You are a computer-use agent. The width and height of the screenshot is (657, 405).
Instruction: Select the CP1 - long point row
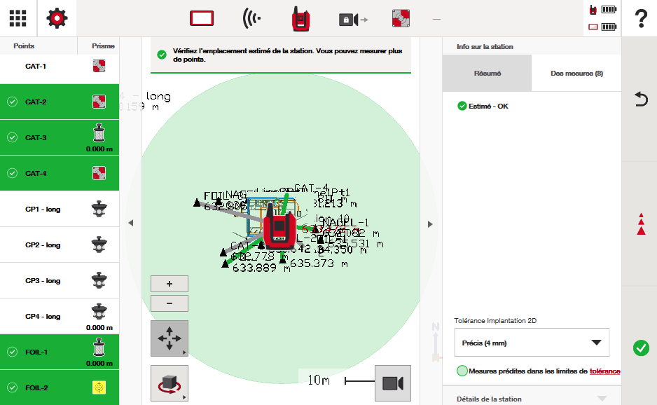tap(60, 210)
